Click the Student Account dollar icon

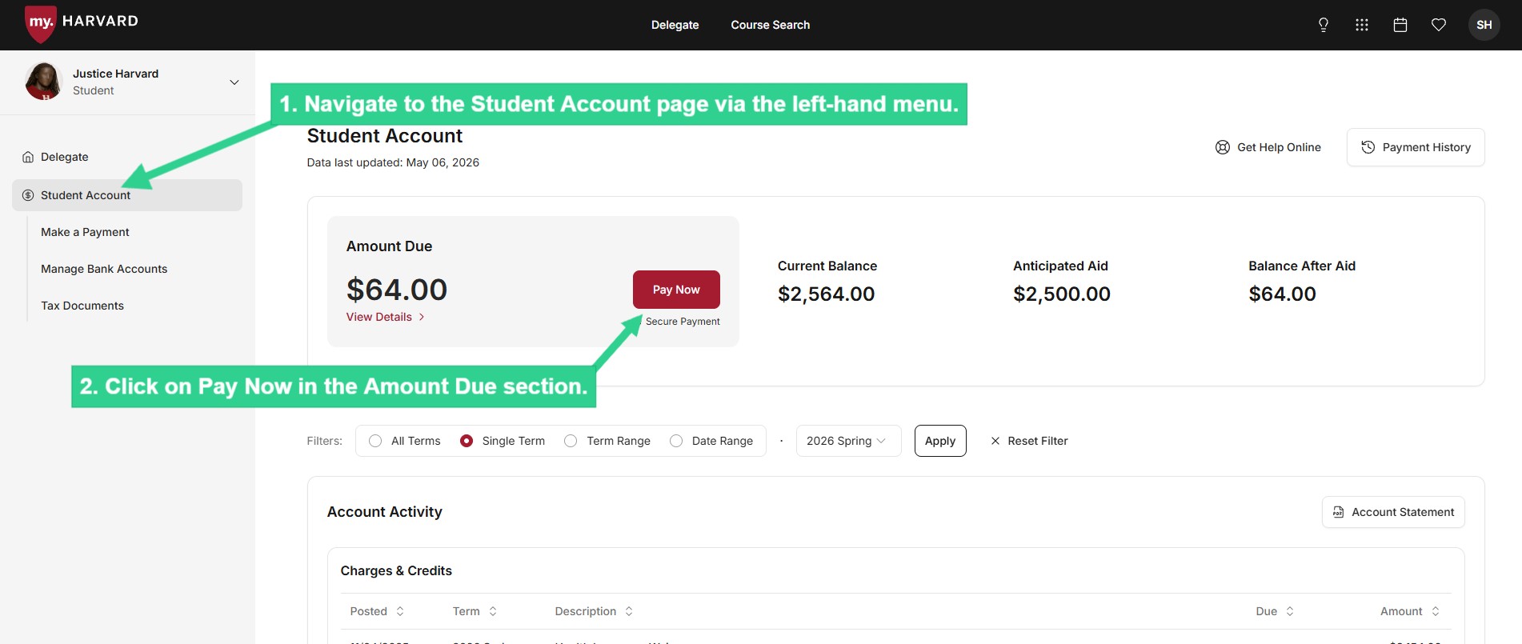[x=28, y=195]
